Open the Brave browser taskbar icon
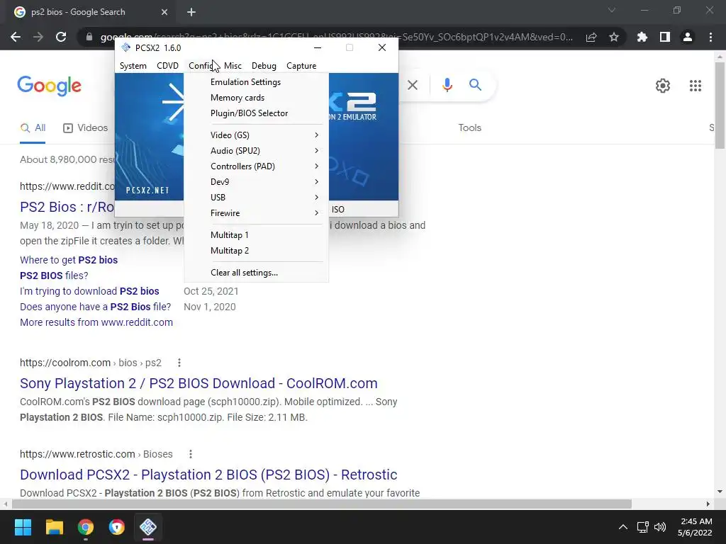 [x=117, y=527]
